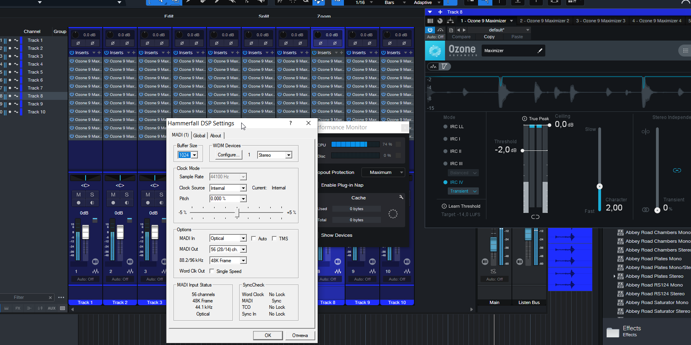Switch to the Global tab in Hammerfall settings
The image size is (691, 345).
click(x=199, y=136)
